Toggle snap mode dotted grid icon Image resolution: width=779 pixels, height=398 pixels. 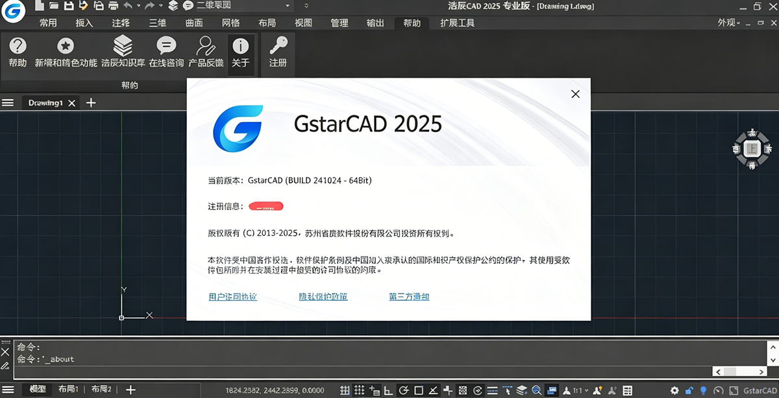(360, 390)
